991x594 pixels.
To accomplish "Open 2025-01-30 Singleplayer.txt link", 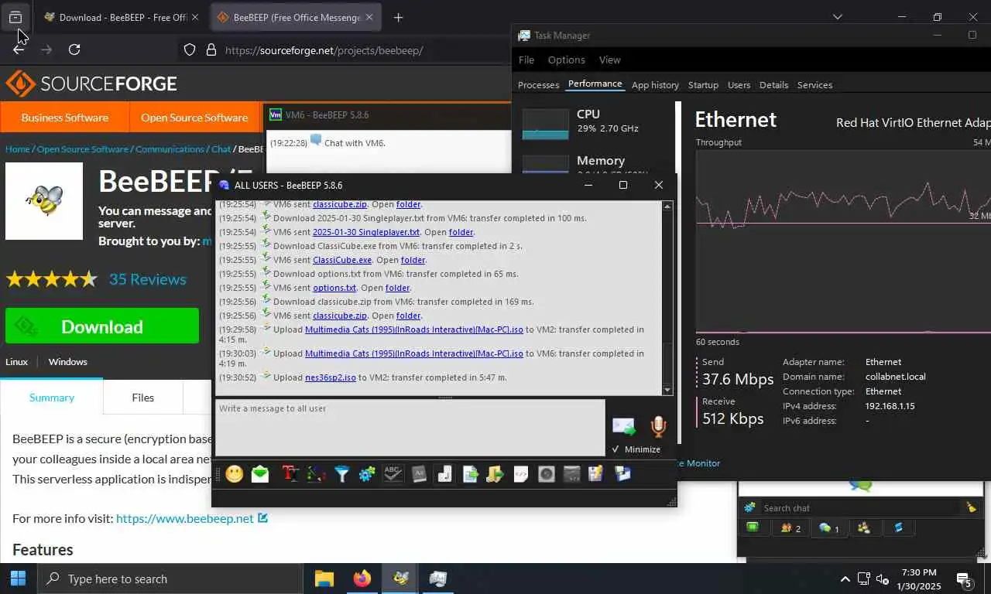I will 366,232.
